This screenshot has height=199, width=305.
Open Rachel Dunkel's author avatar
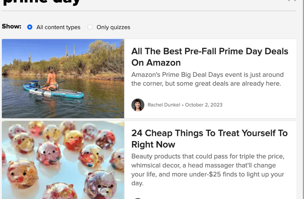click(138, 105)
